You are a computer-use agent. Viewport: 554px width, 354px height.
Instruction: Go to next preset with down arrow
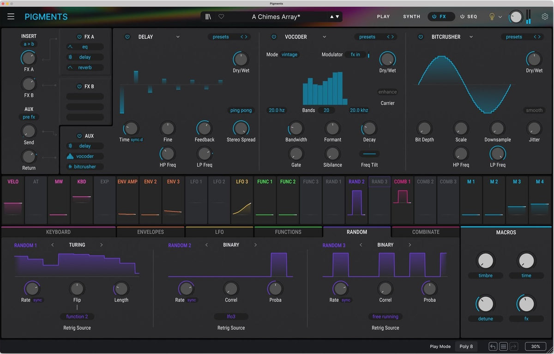[x=337, y=17]
